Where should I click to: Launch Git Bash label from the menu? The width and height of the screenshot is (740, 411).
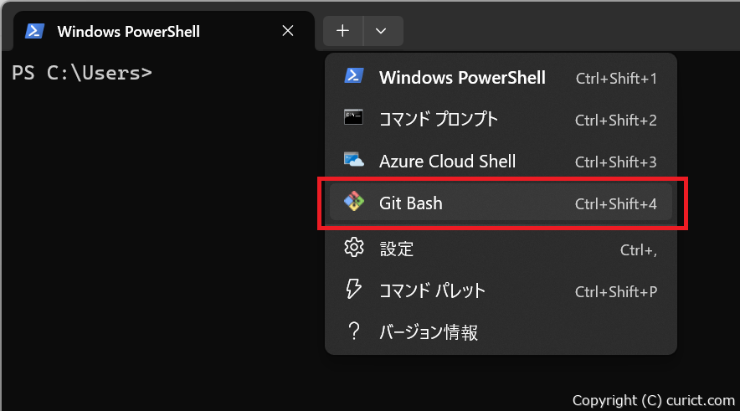[x=411, y=203]
